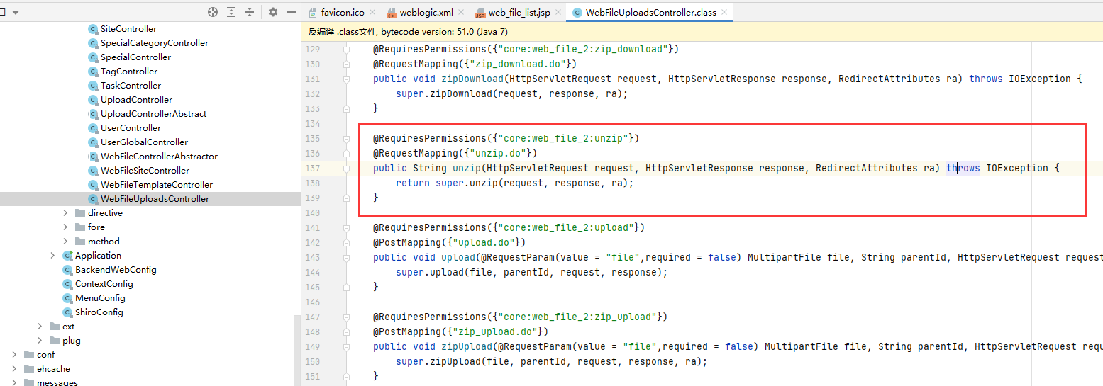Click the locate-in-tree target icon
The height and width of the screenshot is (386, 1103).
[213, 12]
